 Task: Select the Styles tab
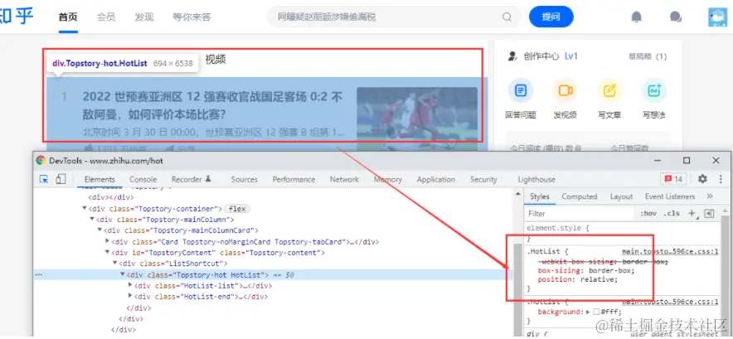pos(540,196)
